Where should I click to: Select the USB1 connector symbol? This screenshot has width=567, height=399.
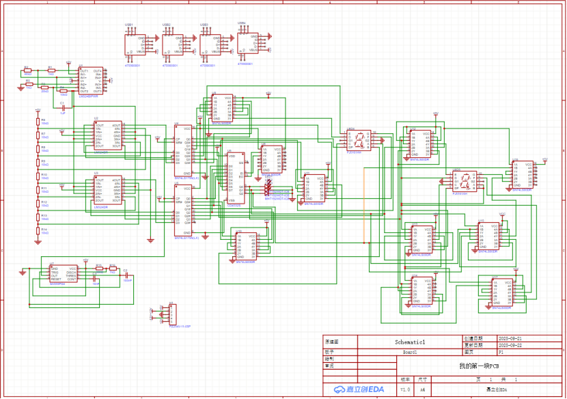coord(135,45)
